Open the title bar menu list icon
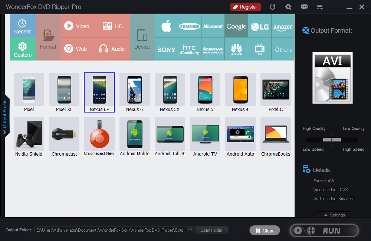Image resolution: width=371 pixels, height=241 pixels. click(320, 7)
